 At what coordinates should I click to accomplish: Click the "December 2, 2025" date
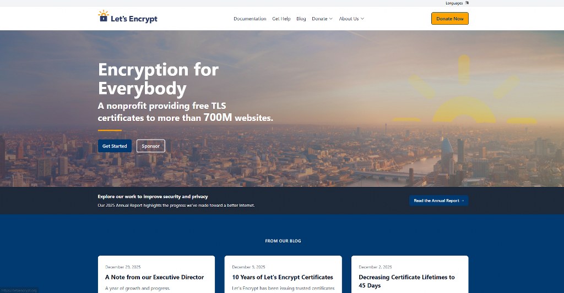point(375,267)
